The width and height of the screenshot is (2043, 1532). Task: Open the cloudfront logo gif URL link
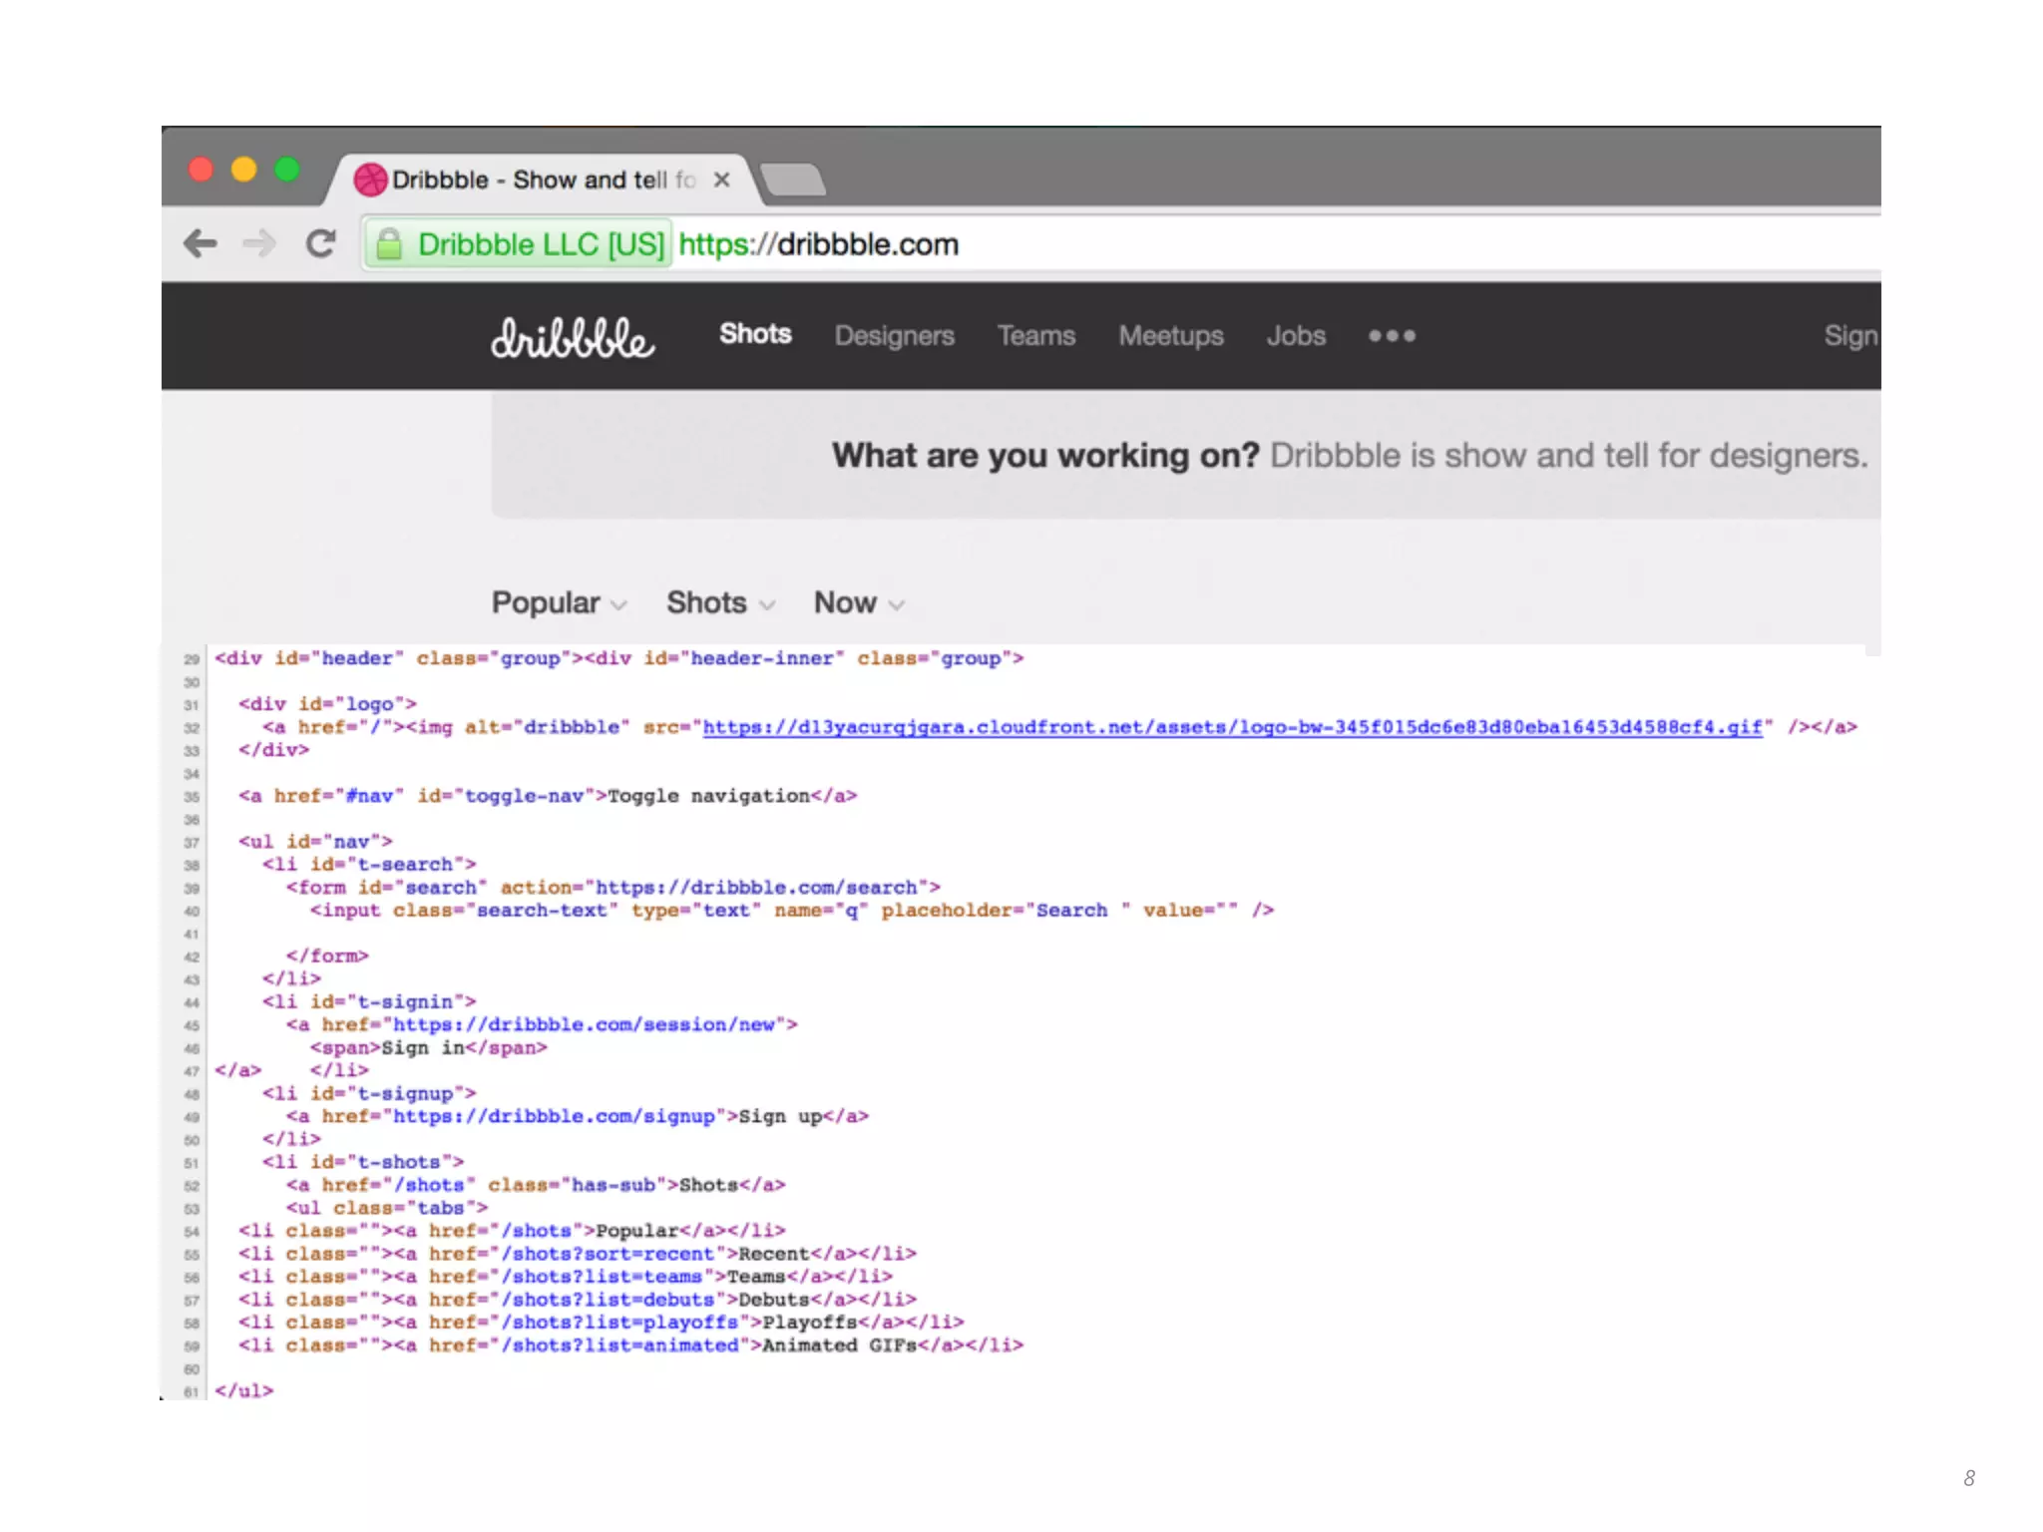(1232, 727)
